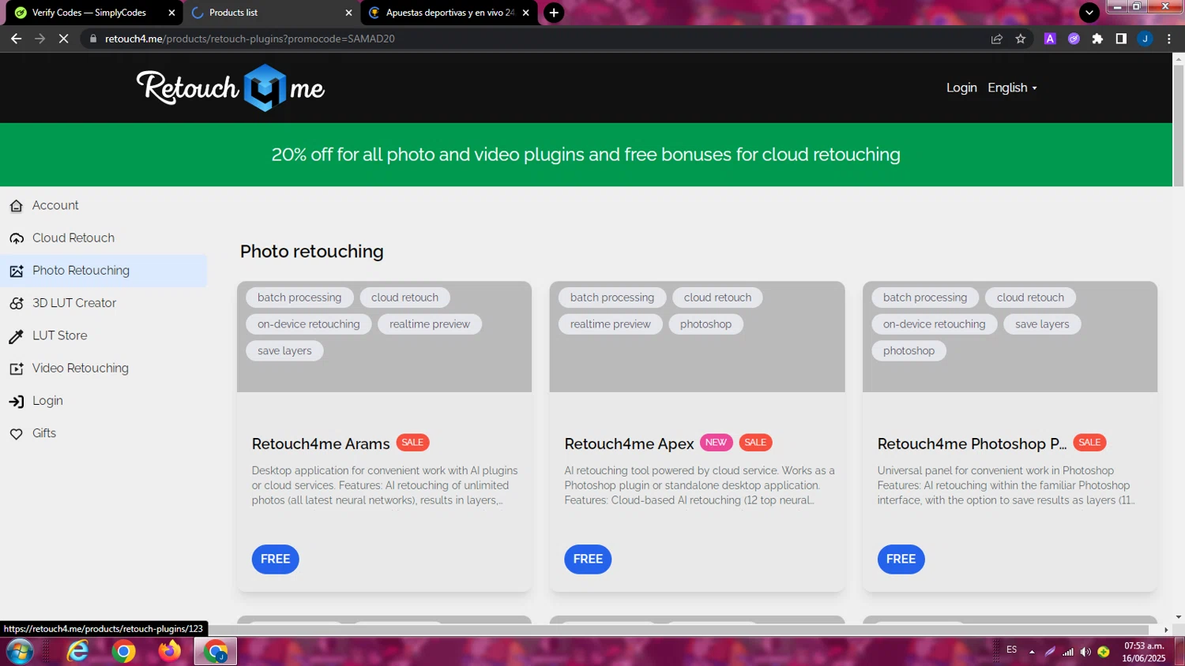Open the Windows Start button
The width and height of the screenshot is (1185, 666).
20,652
